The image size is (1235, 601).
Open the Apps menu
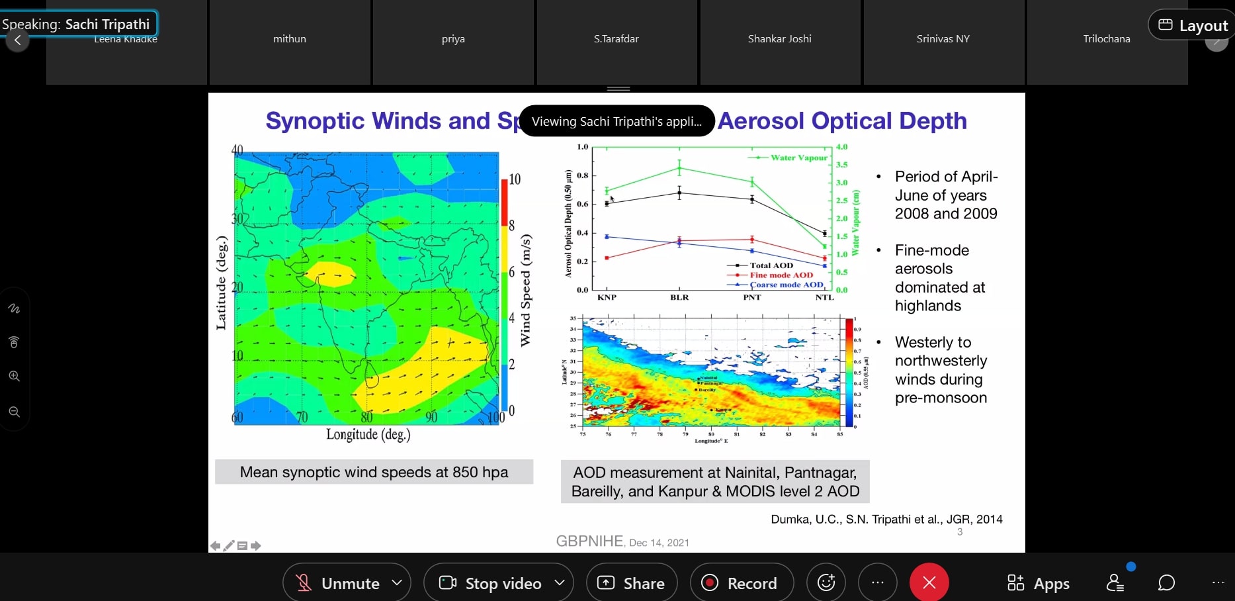(1038, 582)
